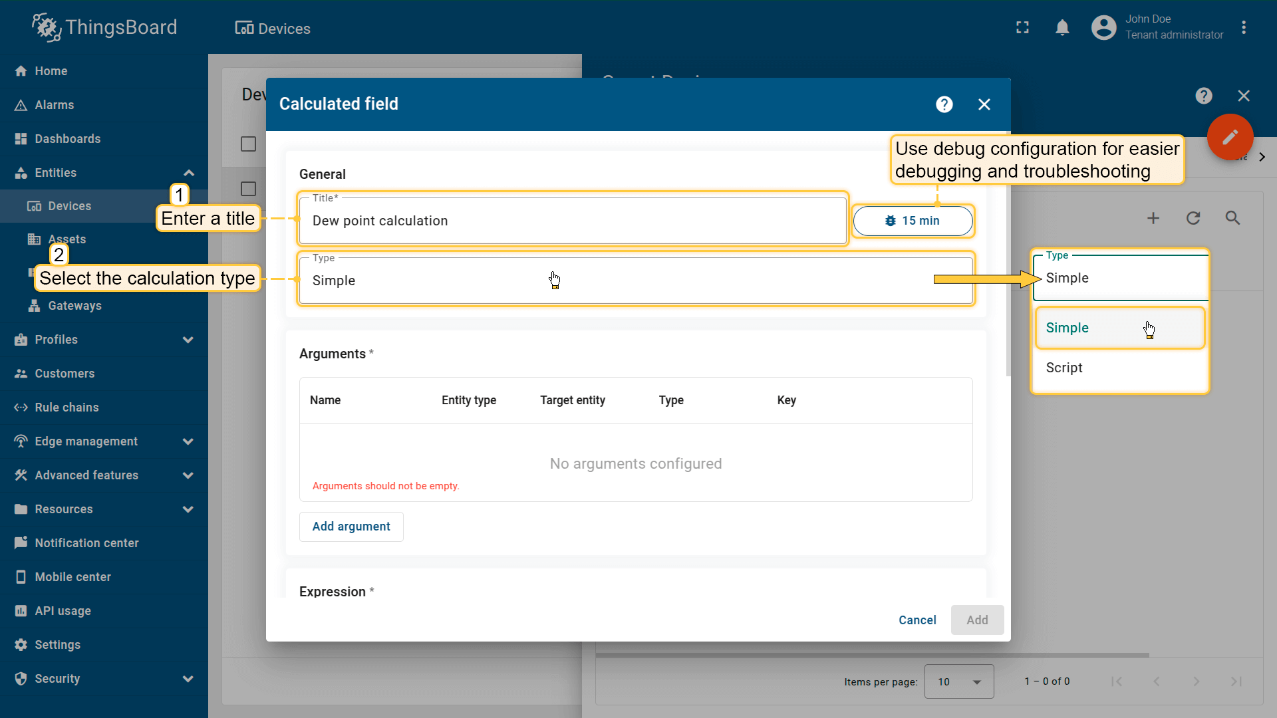Check the header select-all checkbox

(x=248, y=144)
